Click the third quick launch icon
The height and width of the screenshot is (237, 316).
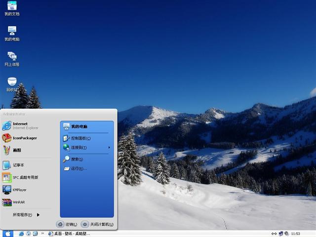click(x=35, y=234)
